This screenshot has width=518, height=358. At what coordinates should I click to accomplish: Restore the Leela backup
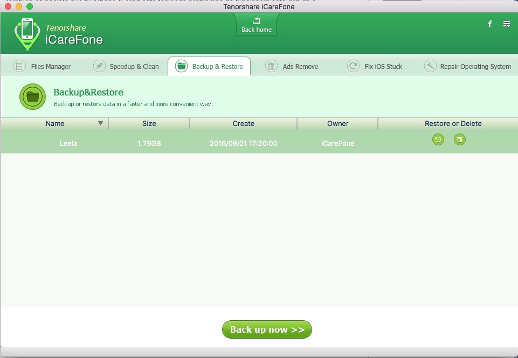pyautogui.click(x=438, y=139)
